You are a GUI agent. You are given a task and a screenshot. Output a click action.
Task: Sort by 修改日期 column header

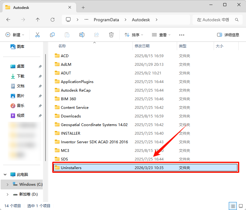(x=142, y=46)
